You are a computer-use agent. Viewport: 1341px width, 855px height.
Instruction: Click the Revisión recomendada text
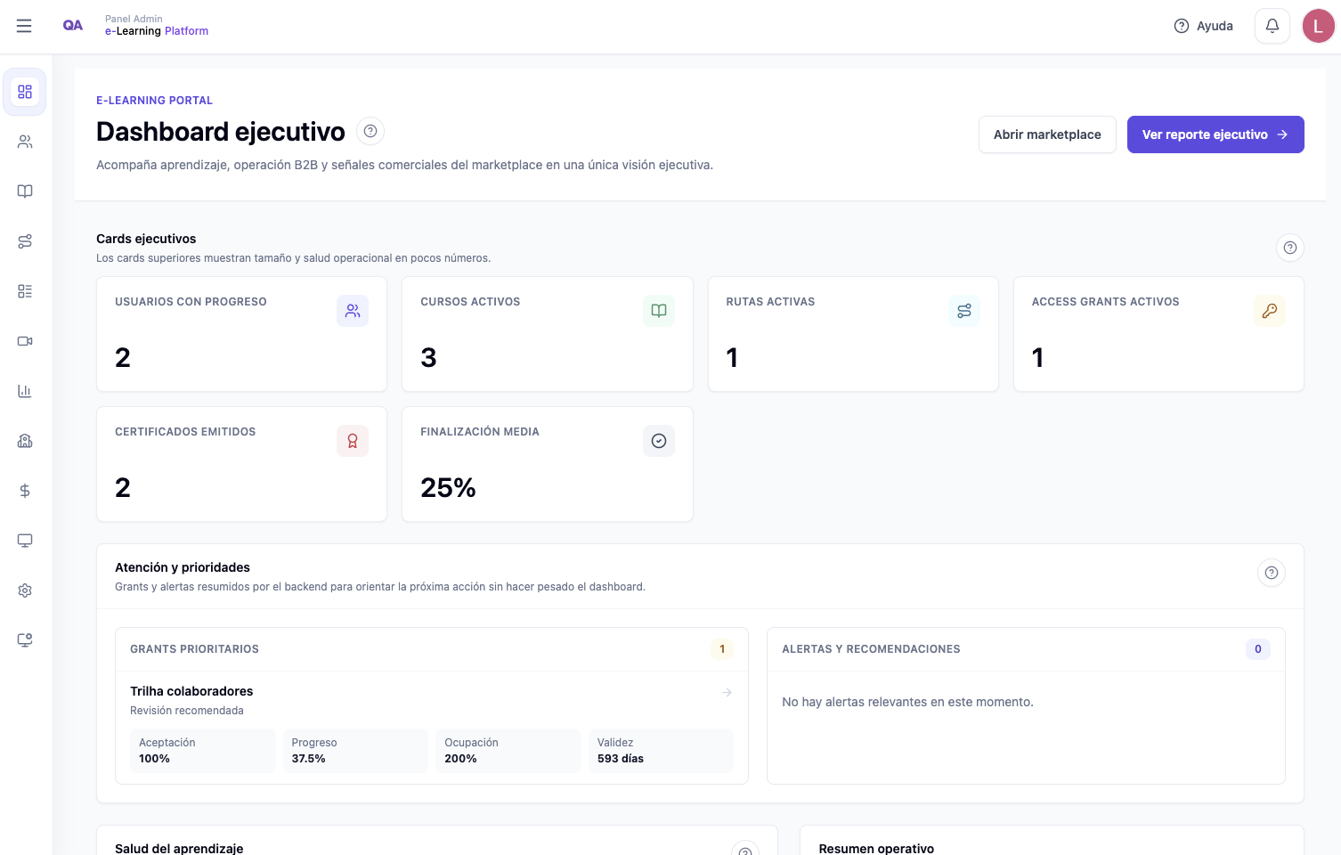coord(187,711)
